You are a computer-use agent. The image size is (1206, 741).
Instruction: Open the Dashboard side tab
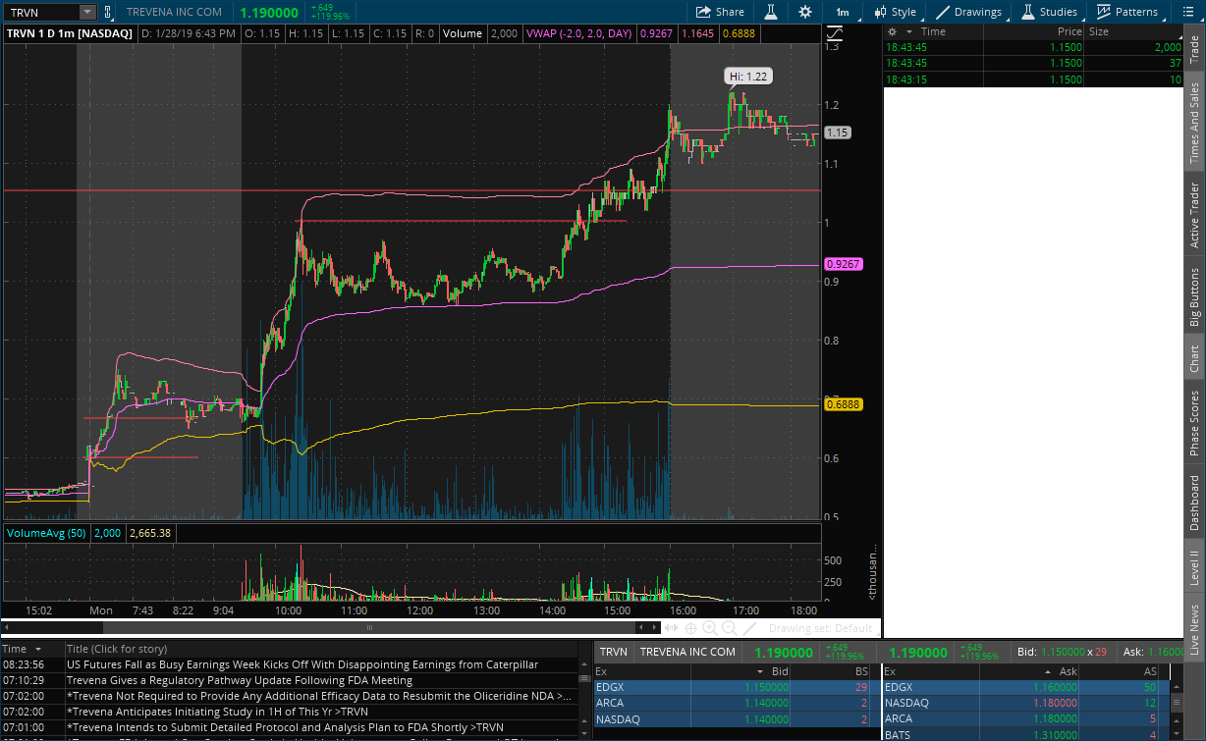pyautogui.click(x=1194, y=503)
